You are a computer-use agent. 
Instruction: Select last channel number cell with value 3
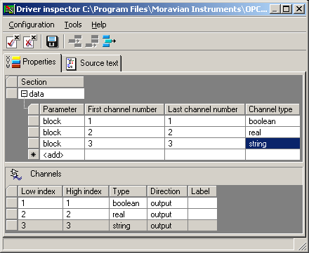point(205,144)
